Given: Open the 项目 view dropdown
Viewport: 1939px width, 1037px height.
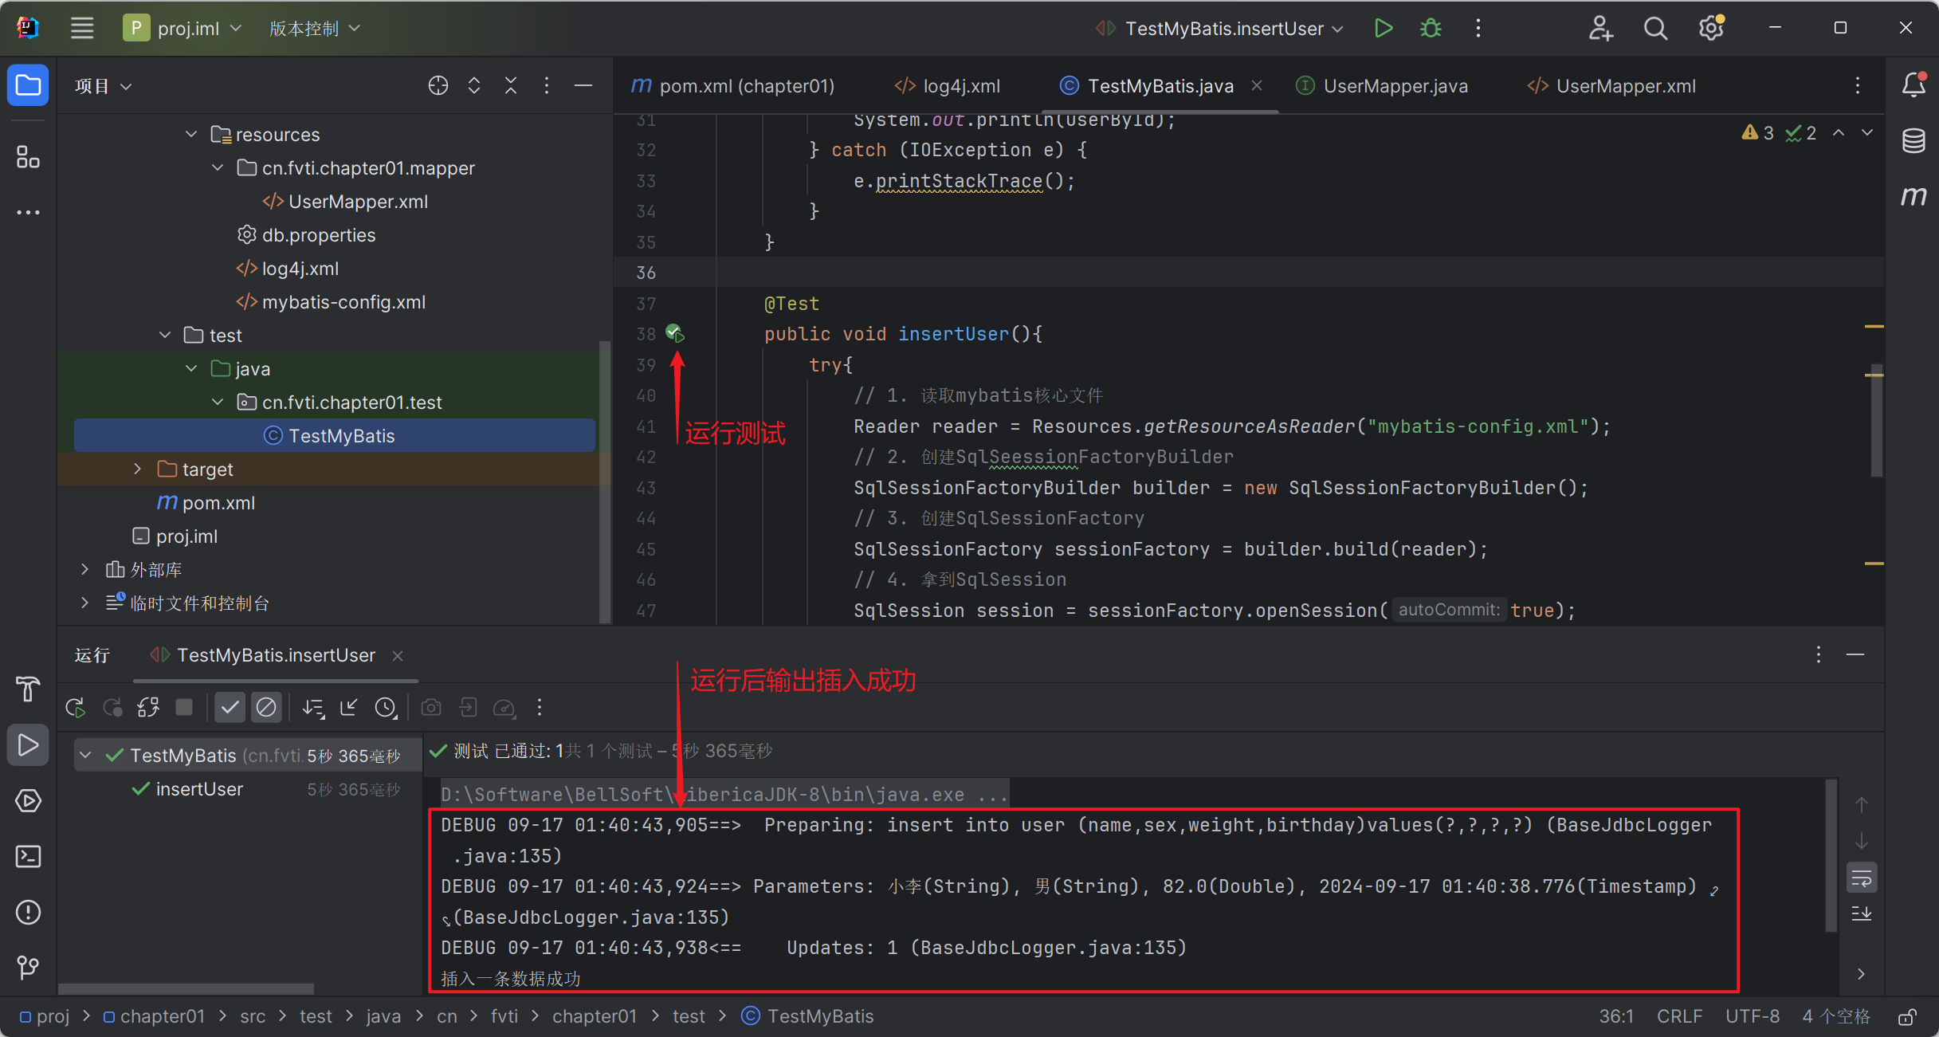Looking at the screenshot, I should tap(103, 85).
